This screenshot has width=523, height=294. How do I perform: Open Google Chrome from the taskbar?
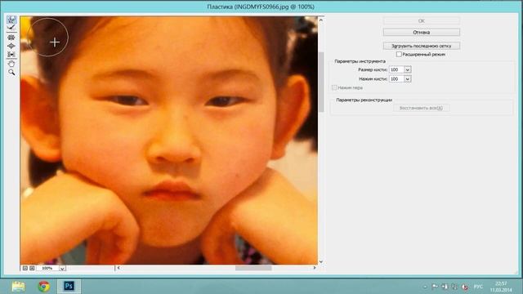click(x=43, y=287)
